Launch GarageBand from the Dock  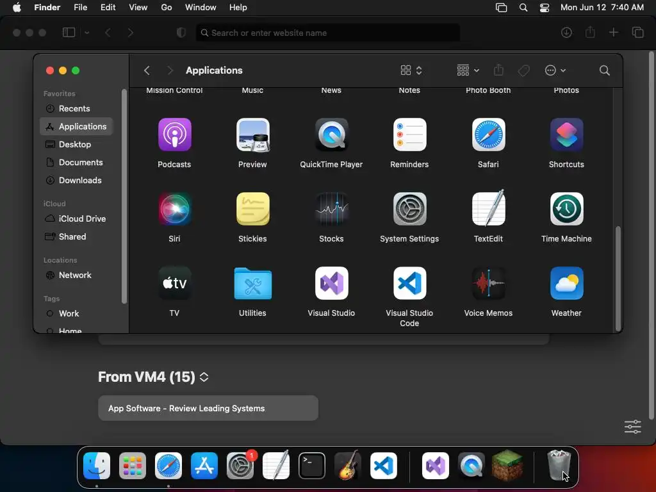pos(348,465)
